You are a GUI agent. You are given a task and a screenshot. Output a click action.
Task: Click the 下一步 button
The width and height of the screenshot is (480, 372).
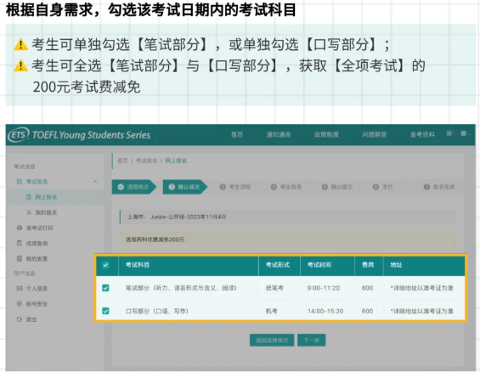(x=311, y=341)
